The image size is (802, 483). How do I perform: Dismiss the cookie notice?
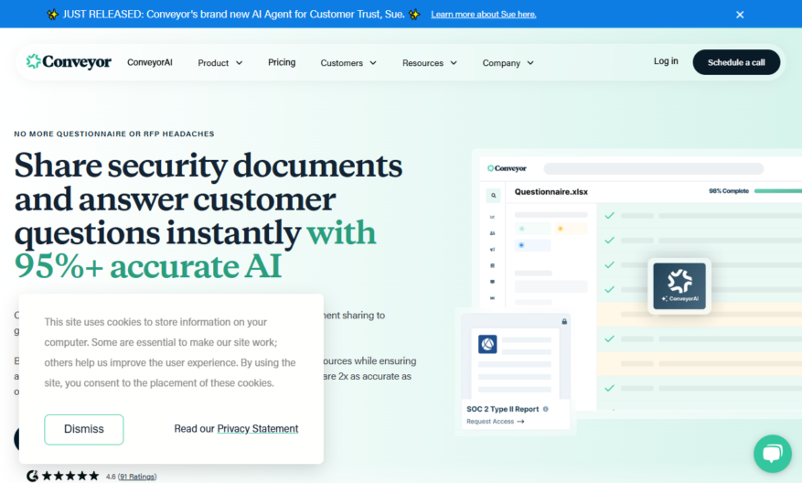[84, 429]
